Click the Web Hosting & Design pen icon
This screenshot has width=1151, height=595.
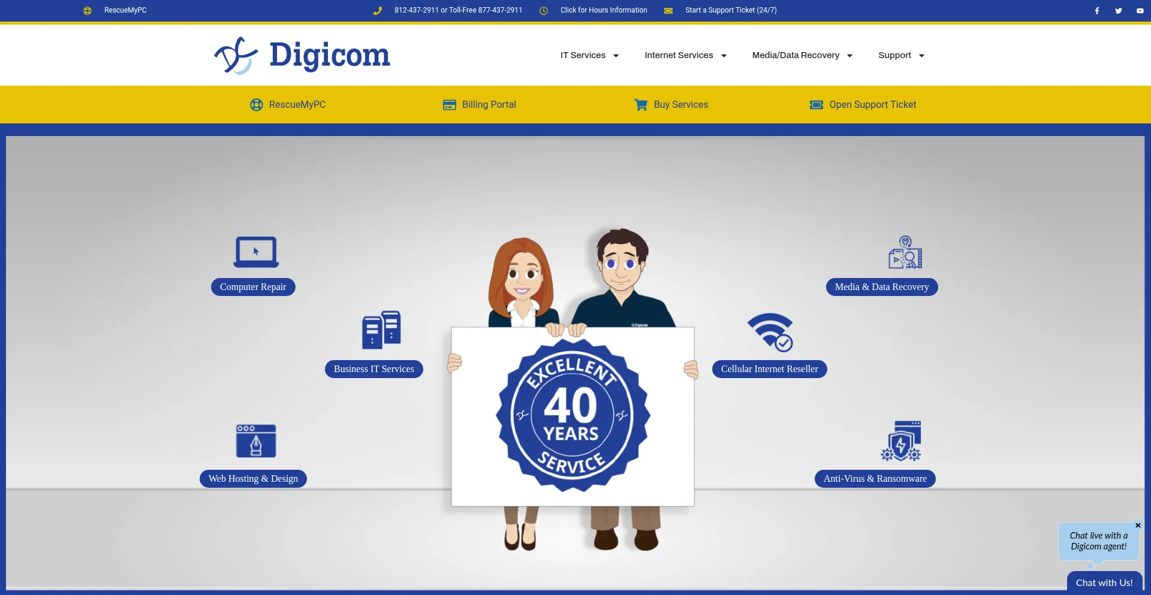pos(256,441)
